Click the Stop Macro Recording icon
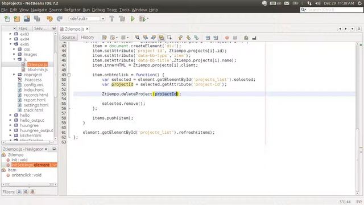 pyautogui.click(x=235, y=38)
